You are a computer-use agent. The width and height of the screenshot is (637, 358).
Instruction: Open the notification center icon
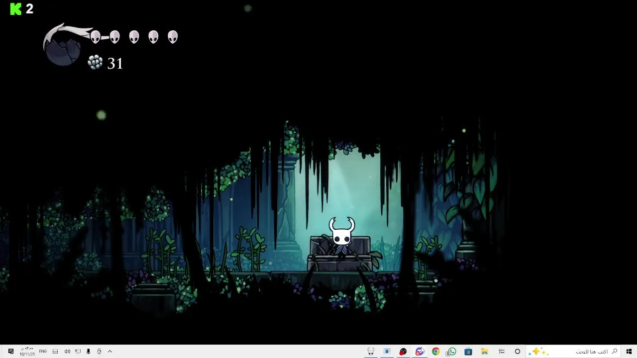pyautogui.click(x=11, y=352)
